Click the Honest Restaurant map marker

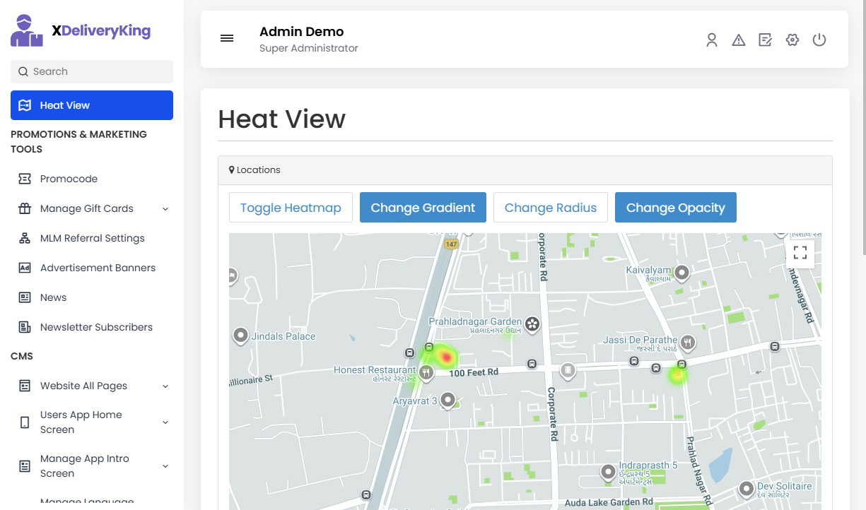pos(426,372)
